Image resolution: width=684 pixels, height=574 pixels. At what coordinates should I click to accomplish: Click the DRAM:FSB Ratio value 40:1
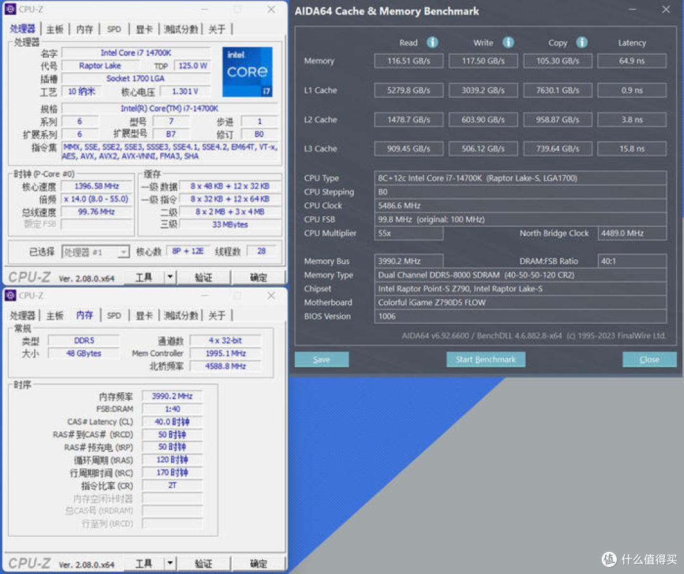click(x=632, y=261)
